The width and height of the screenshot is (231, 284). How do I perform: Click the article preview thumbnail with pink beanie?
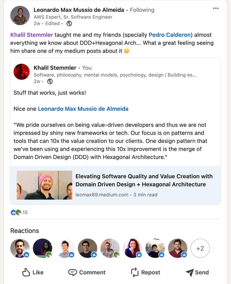[44, 185]
